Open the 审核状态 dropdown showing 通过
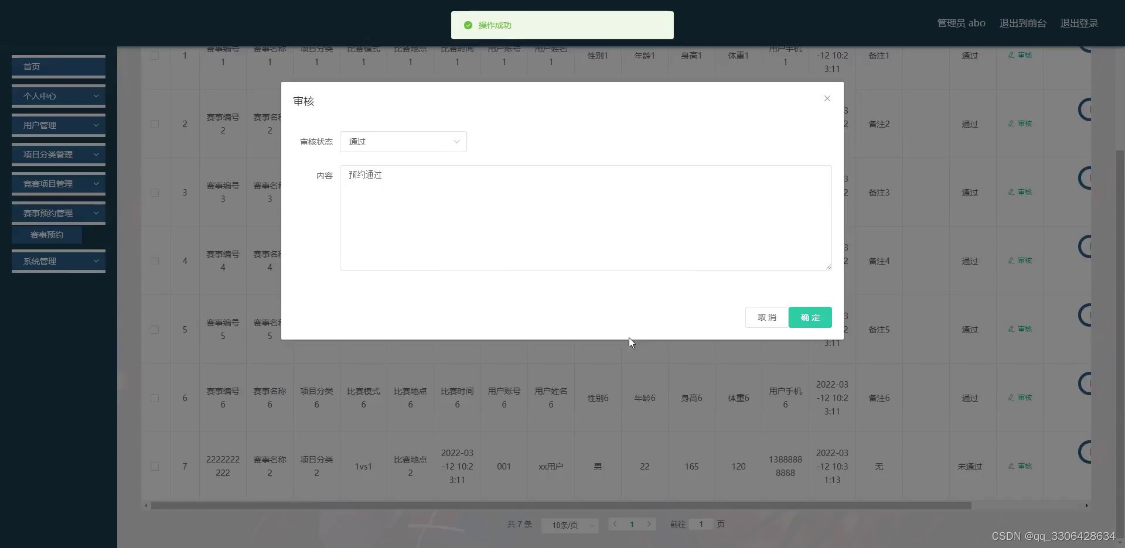1125x548 pixels. tap(403, 142)
